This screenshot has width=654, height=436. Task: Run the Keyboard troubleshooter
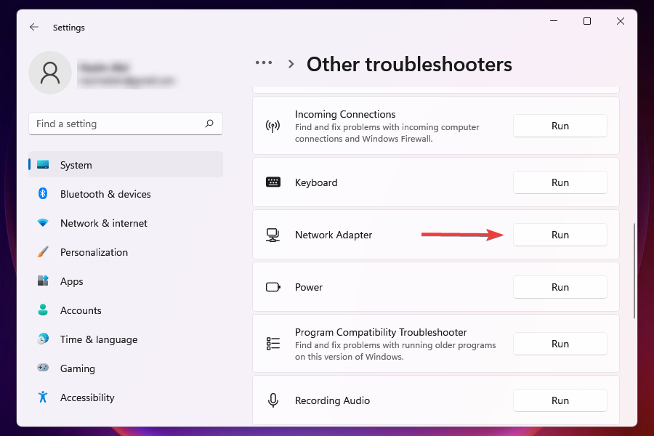point(560,182)
